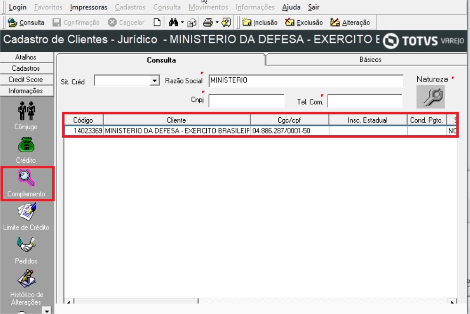Select client code 14023369 cell
The width and height of the screenshot is (470, 314).
coord(84,131)
